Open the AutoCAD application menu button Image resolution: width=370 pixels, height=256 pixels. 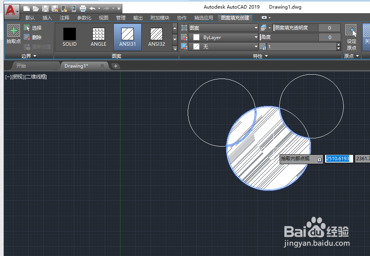pyautogui.click(x=12, y=12)
